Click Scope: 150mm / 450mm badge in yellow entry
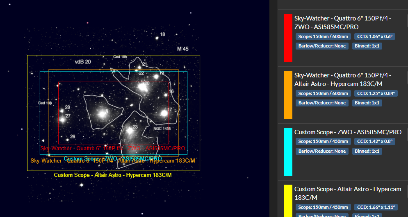Image resolution: width=408 pixels, height=217 pixels. point(323,207)
